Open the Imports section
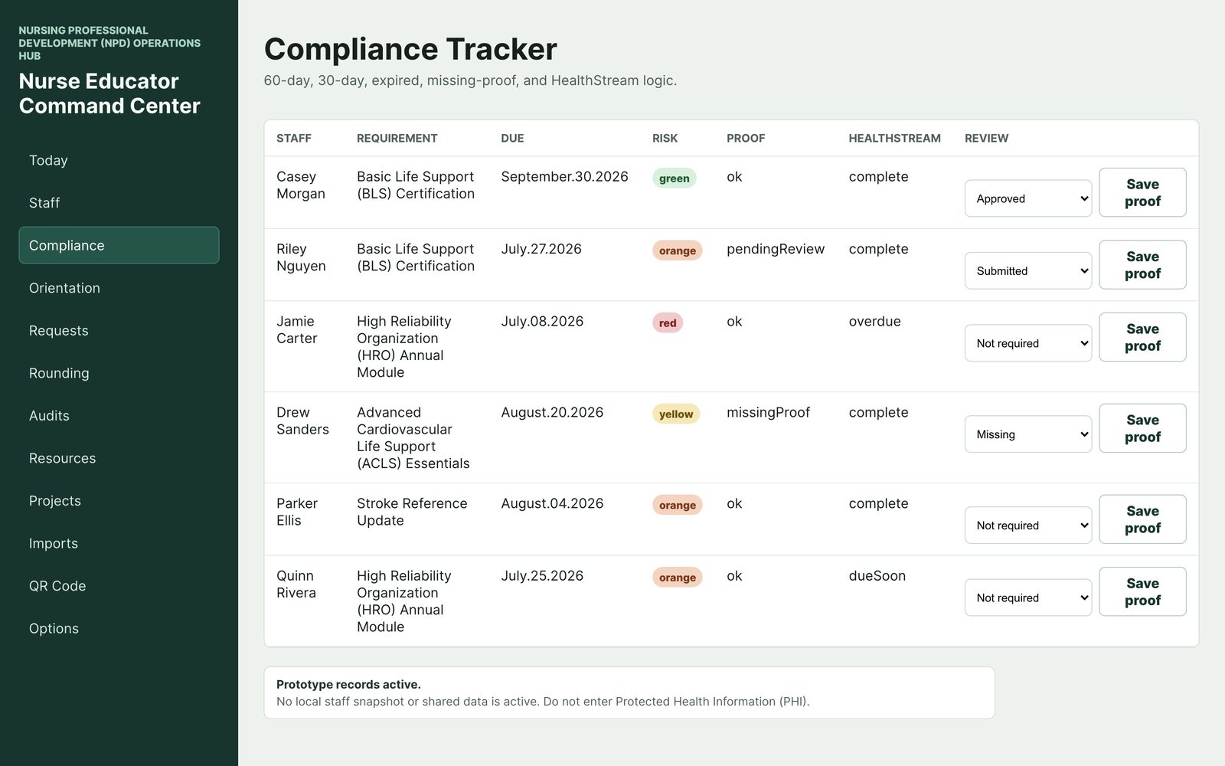 point(119,543)
